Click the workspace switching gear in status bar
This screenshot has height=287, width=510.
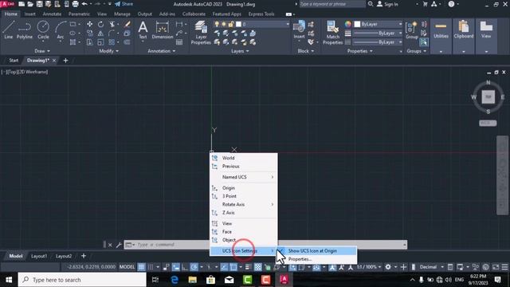[x=388, y=267]
